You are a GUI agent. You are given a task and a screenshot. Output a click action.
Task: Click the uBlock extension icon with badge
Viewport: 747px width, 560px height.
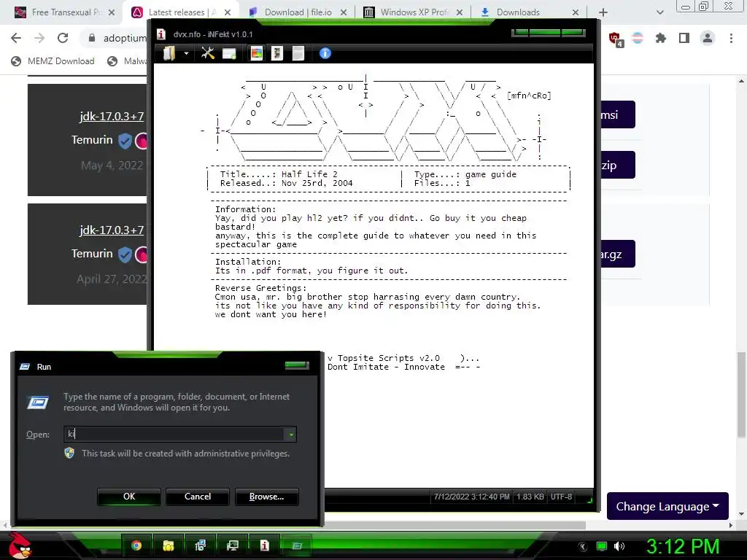616,39
